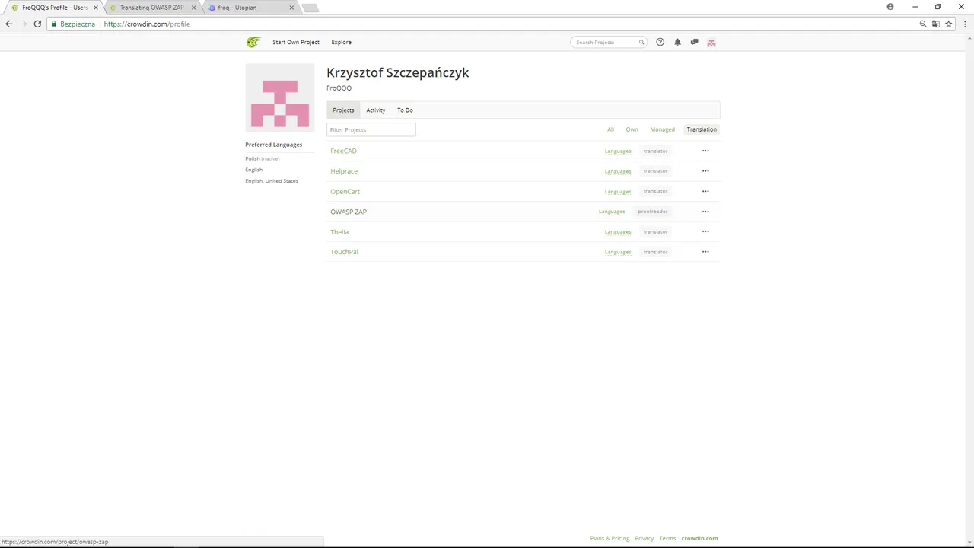Click the translator badge for FreeCAD
974x548 pixels.
pyautogui.click(x=655, y=151)
